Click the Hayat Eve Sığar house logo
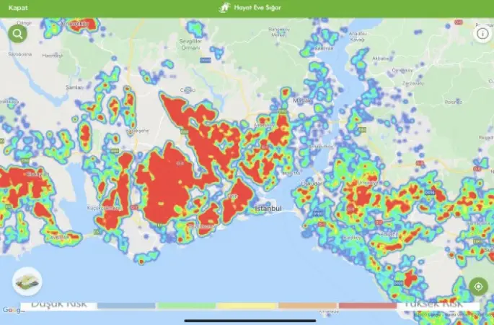494x325 pixels. click(x=224, y=8)
